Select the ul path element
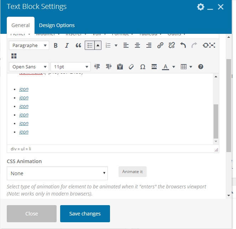 (x=22, y=149)
